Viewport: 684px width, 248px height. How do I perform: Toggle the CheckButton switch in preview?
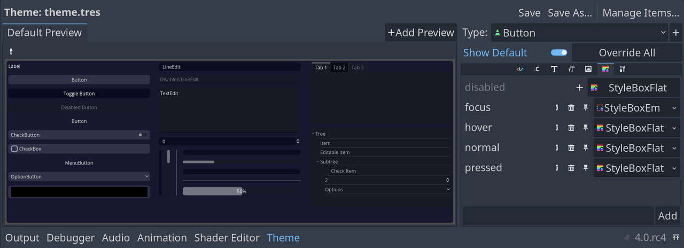tap(143, 135)
